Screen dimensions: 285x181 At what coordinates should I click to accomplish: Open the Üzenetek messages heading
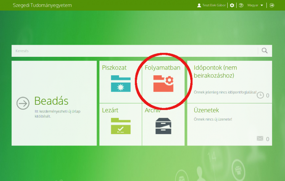206,110
